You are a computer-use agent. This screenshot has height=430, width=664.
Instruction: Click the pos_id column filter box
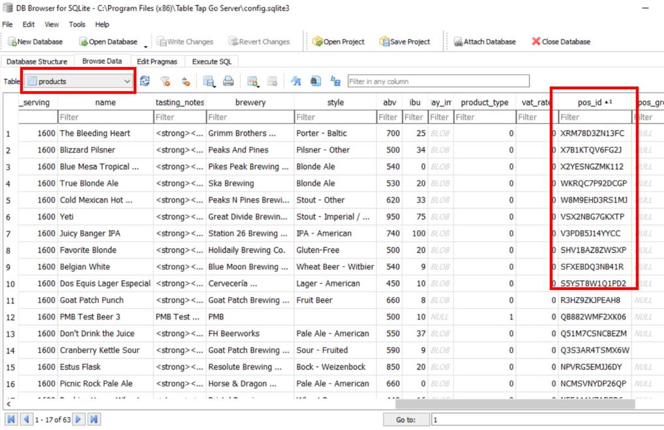click(595, 117)
